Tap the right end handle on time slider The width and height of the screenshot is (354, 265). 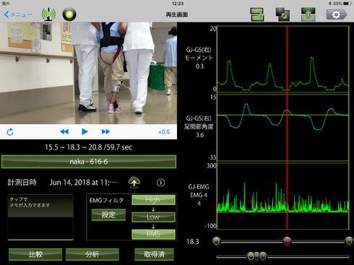349,241
